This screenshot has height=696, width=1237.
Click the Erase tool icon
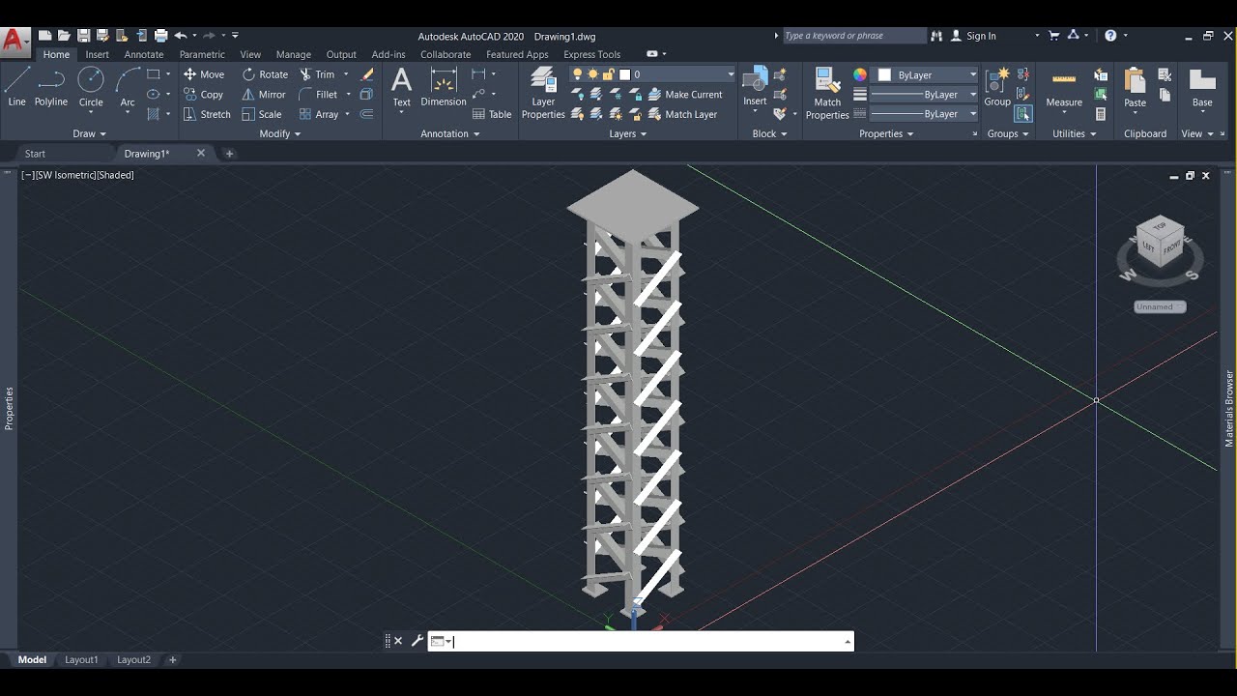point(367,74)
